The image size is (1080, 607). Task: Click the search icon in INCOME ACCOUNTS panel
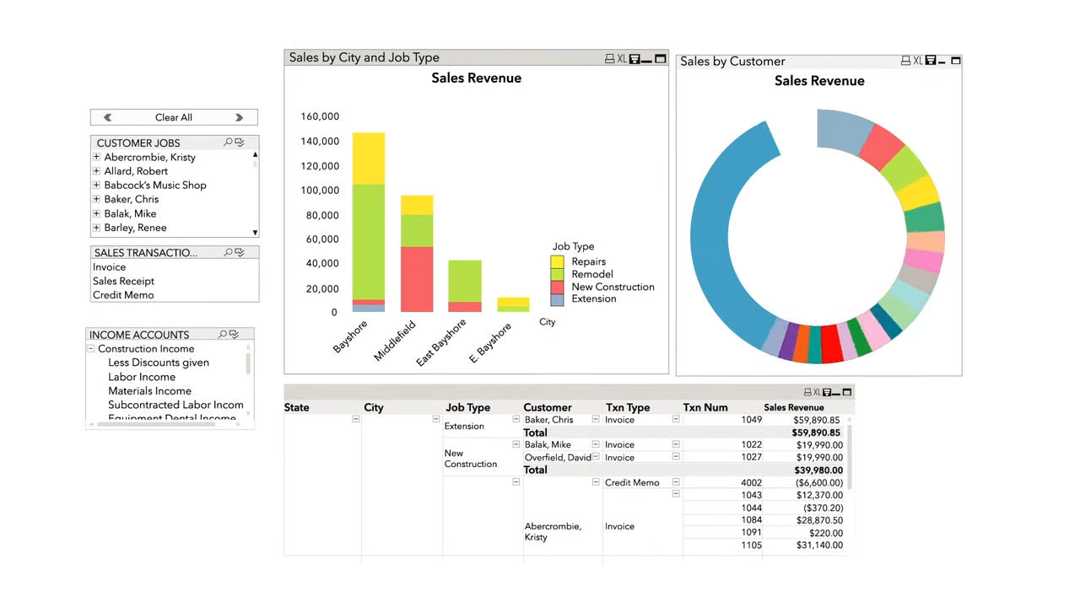click(x=223, y=334)
